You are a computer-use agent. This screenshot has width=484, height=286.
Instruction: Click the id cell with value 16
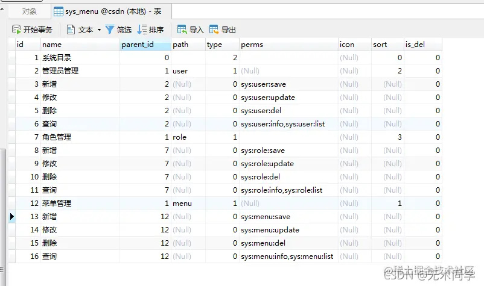(28, 256)
